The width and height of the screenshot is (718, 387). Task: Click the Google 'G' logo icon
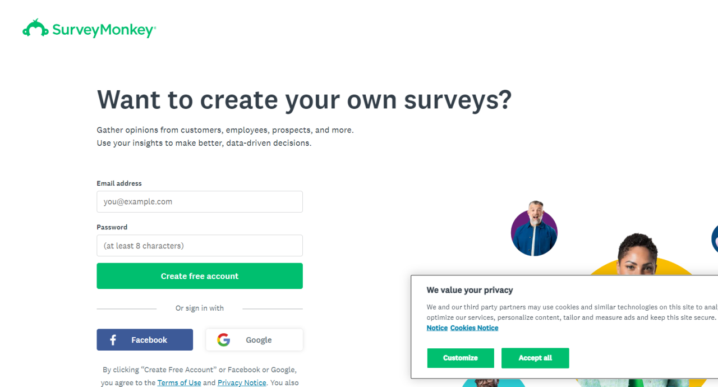(224, 340)
